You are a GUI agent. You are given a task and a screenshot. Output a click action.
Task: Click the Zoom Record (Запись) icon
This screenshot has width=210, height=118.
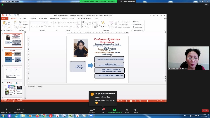126,110
